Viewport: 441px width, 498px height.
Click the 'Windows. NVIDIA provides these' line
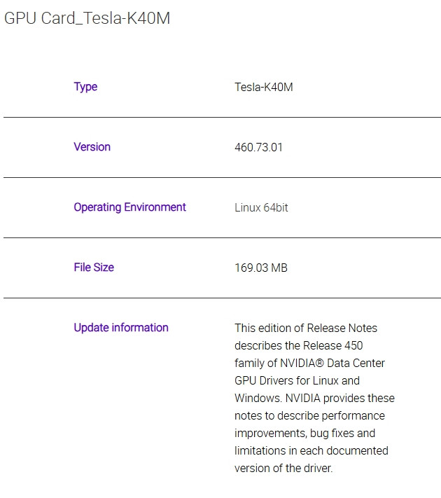click(314, 399)
